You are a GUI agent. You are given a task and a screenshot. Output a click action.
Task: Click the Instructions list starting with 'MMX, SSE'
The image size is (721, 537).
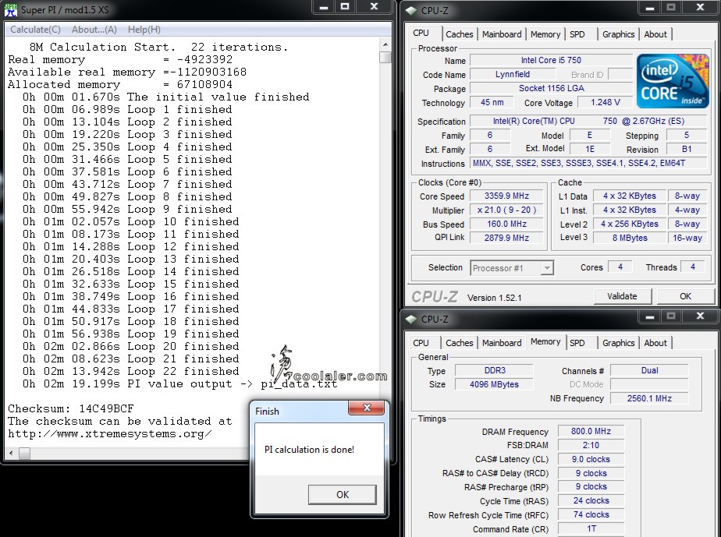(588, 163)
